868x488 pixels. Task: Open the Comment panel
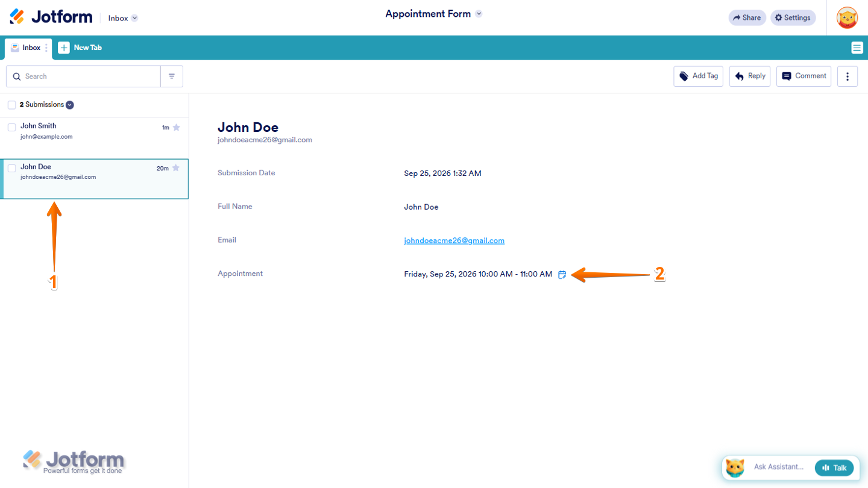point(804,76)
